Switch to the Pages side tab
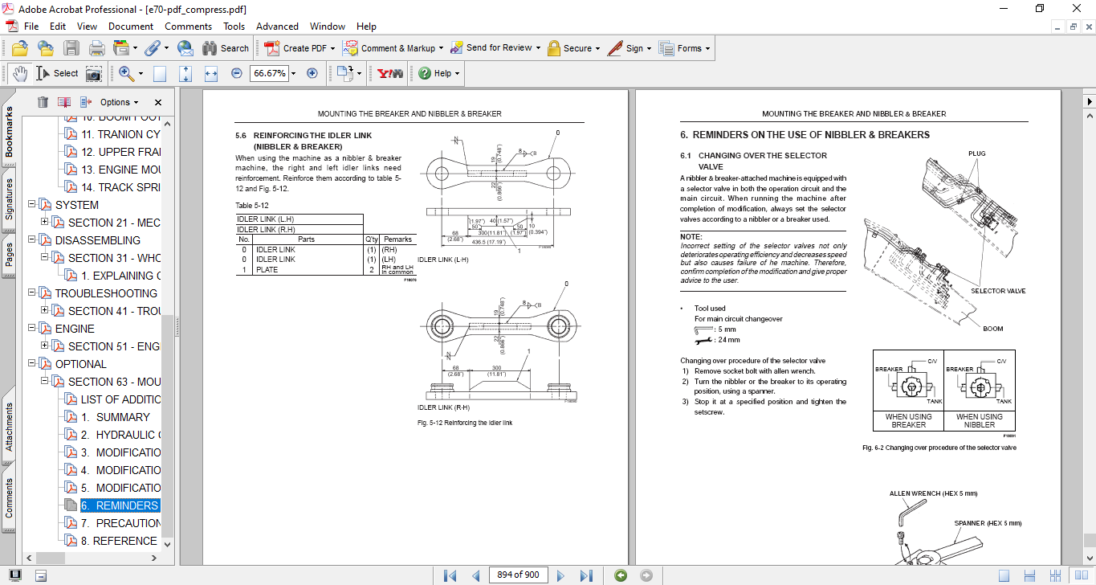 [10, 254]
